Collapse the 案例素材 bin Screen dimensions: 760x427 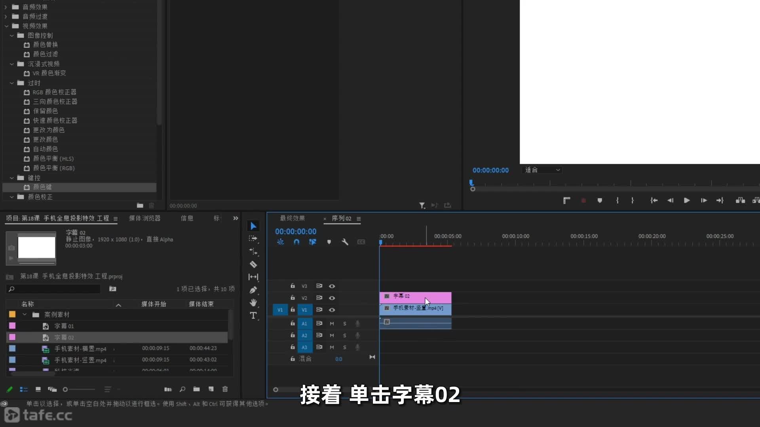(x=25, y=314)
